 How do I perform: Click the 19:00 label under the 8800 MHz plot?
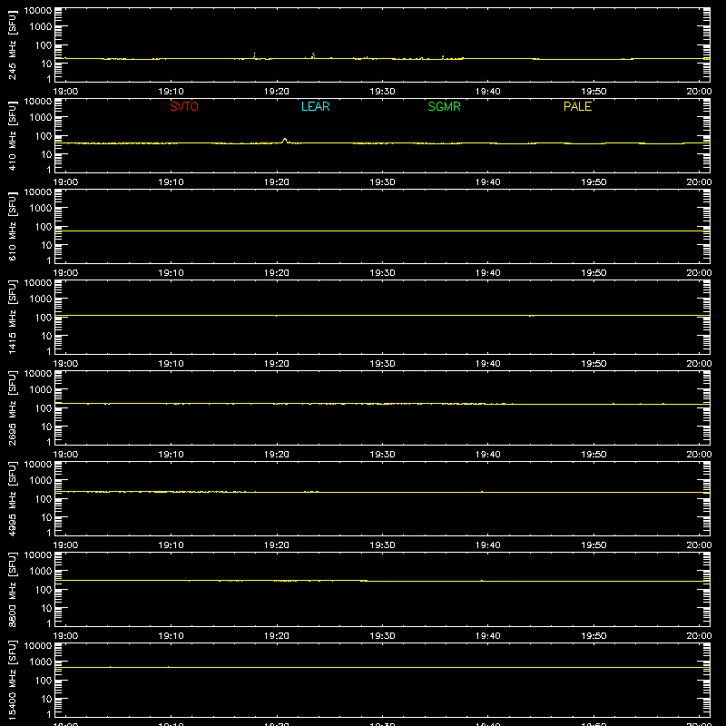65,636
